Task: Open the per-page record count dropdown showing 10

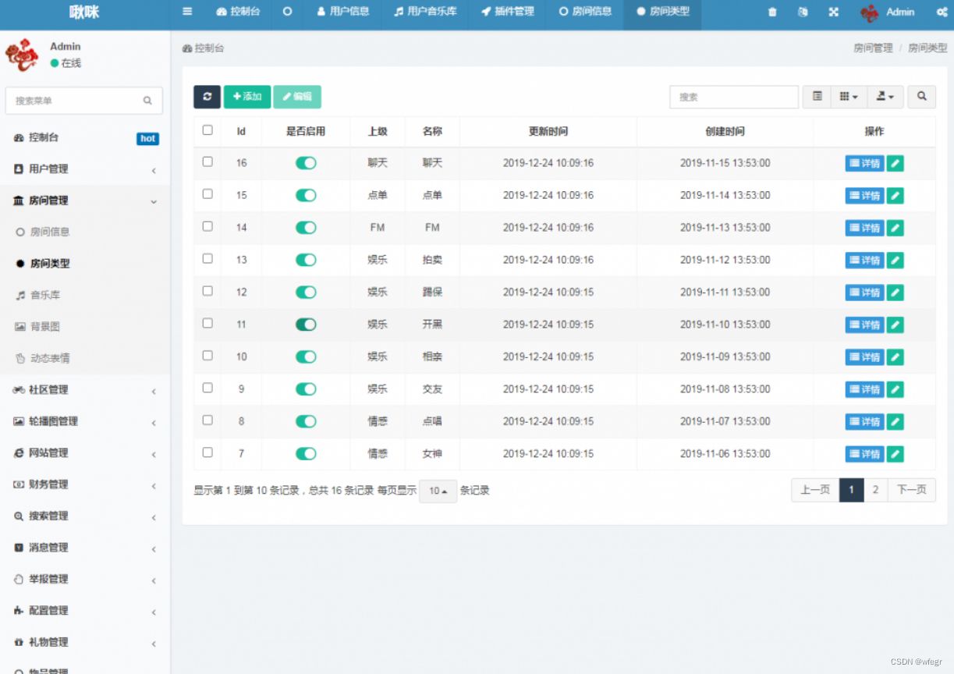Action: click(438, 491)
